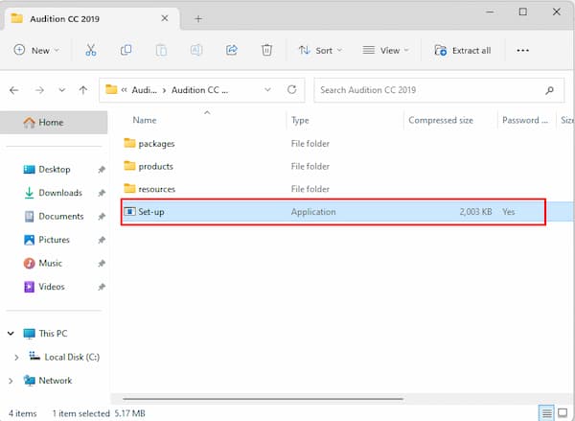This screenshot has width=575, height=421.
Task: Collapse the This PC tree node
Action: (x=11, y=334)
